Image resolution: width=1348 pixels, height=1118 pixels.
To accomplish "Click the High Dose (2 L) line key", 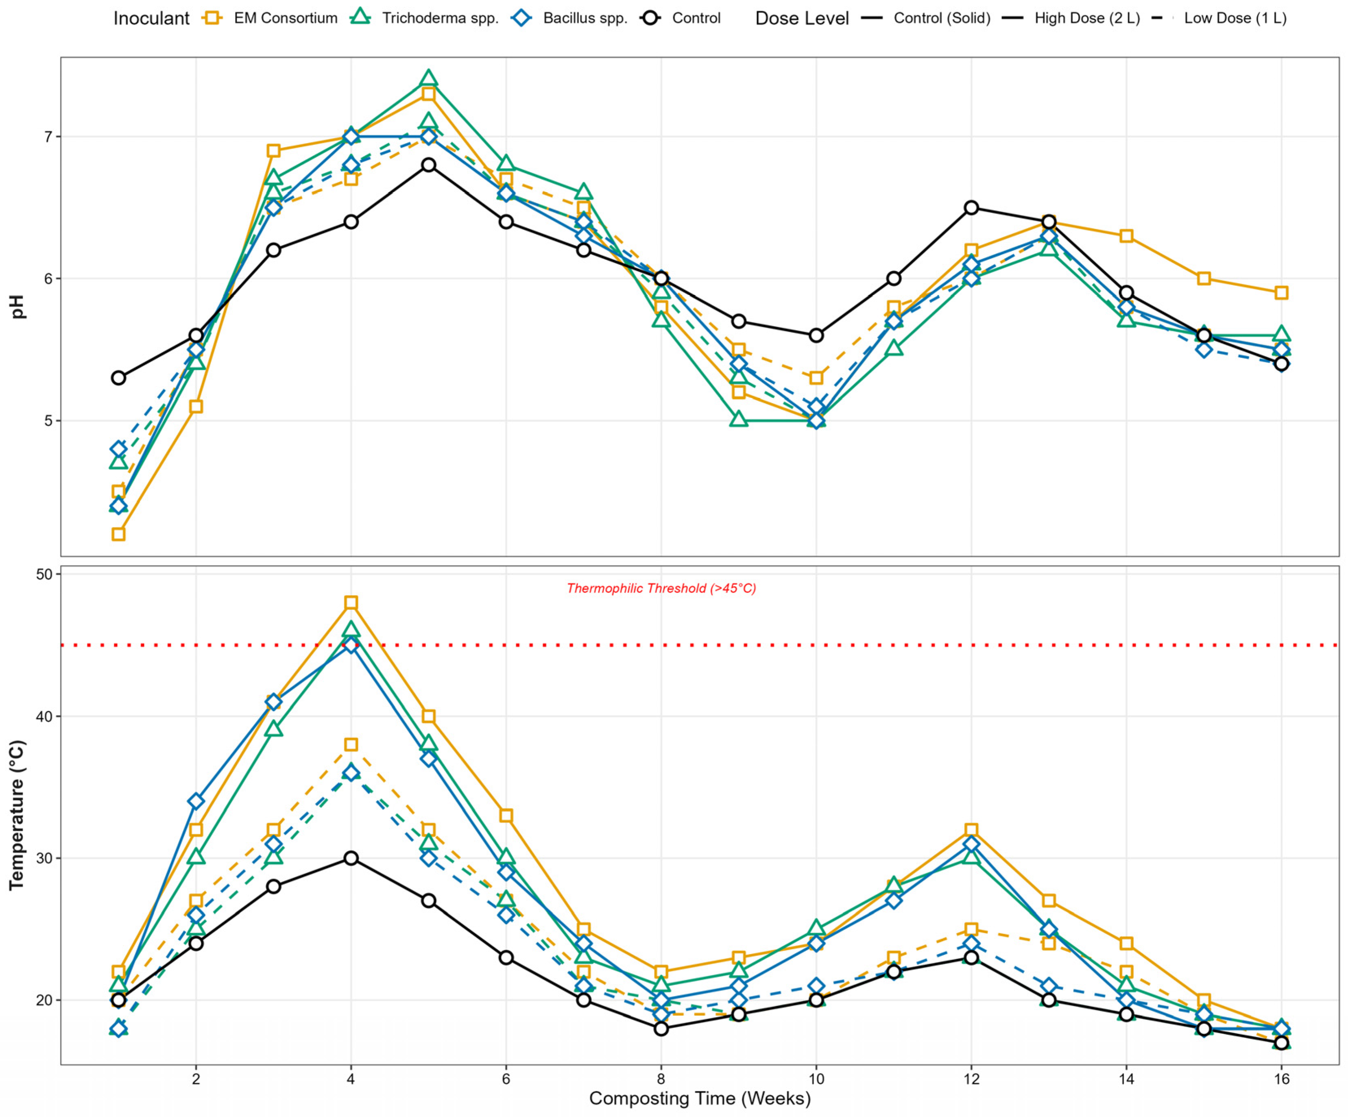I will (1012, 18).
